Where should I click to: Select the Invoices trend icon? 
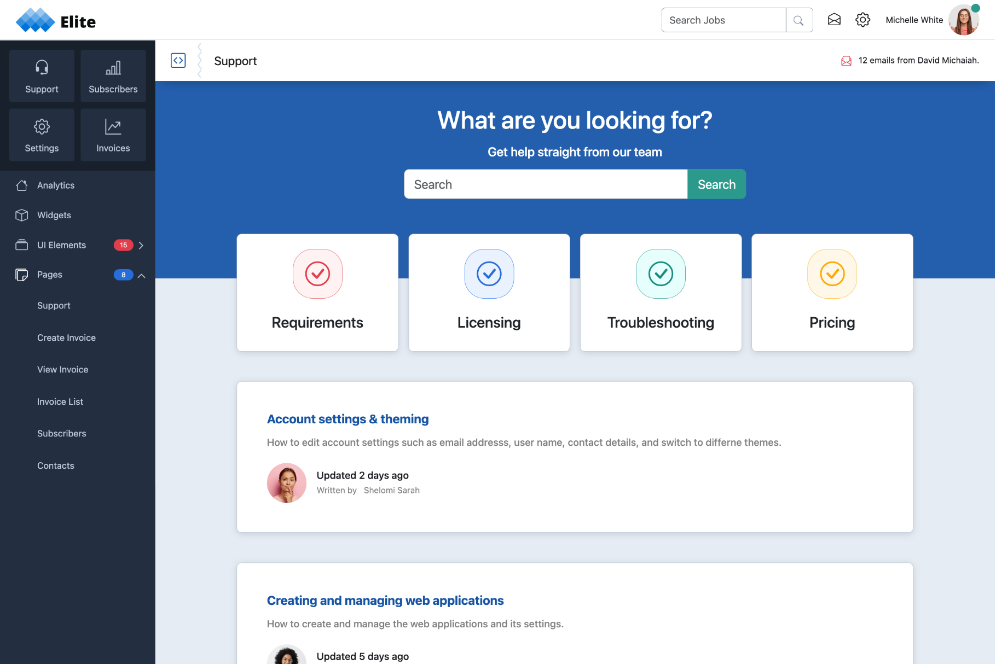coord(113,126)
